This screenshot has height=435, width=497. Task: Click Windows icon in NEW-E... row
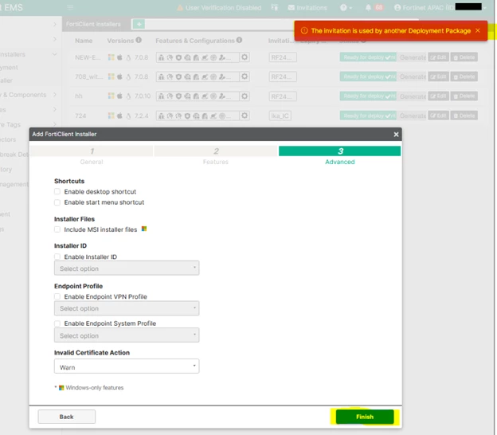[111, 57]
